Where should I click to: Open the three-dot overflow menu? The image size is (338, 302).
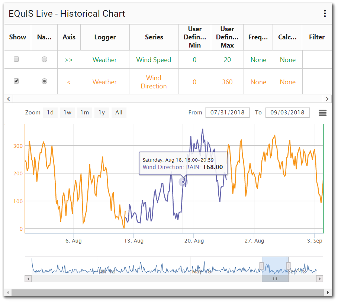[x=325, y=13]
